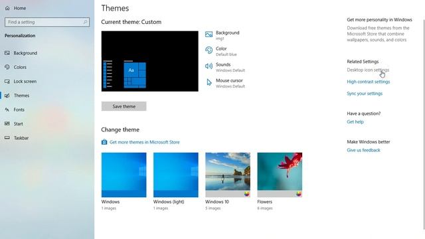Viewport: 425px width, 239px height.
Task: Click the Sounds Windows Default setting label
Action: point(230,67)
